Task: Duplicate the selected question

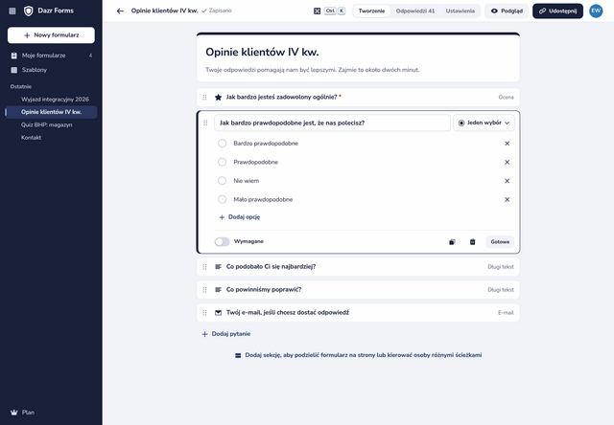Action: click(x=452, y=242)
